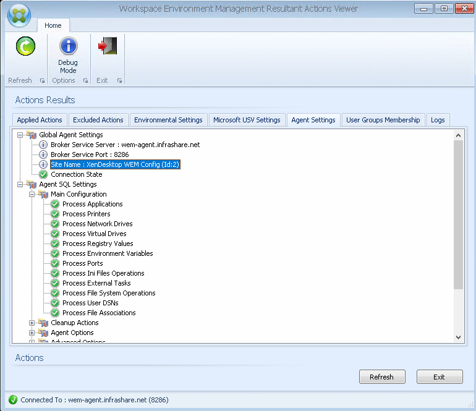The width and height of the screenshot is (476, 411).
Task: Click the Exit door icon in ribbon
Action: [108, 46]
